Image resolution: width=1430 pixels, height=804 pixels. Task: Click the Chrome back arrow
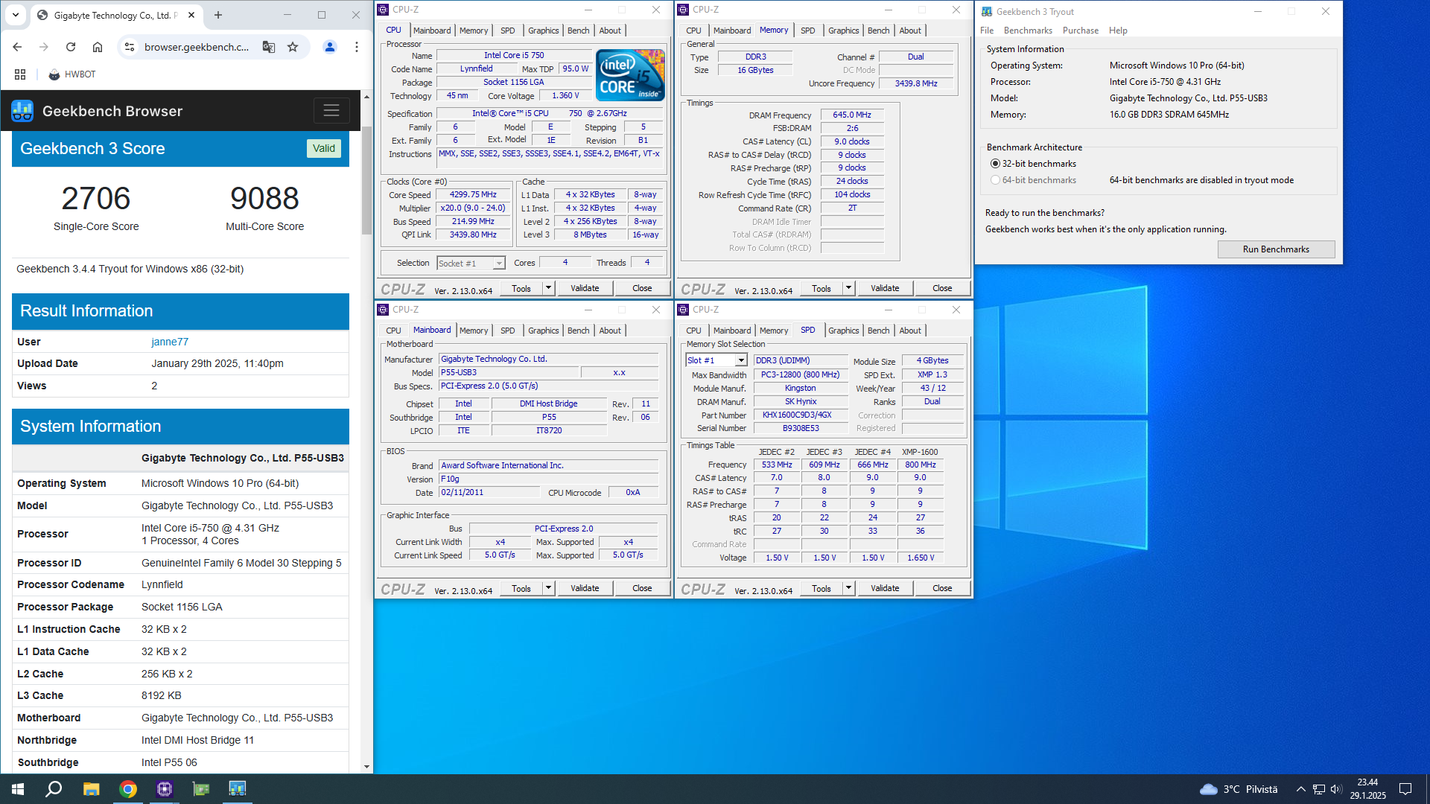[x=17, y=47]
